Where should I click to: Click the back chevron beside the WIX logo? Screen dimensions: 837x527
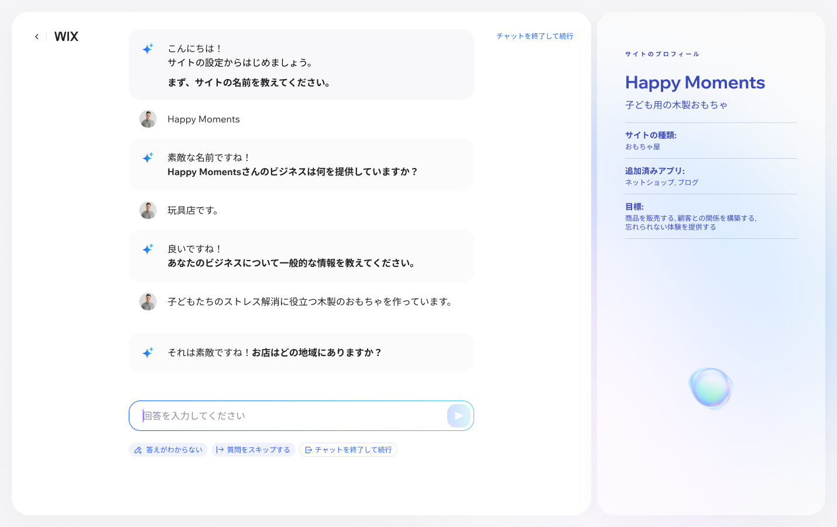[x=37, y=36]
